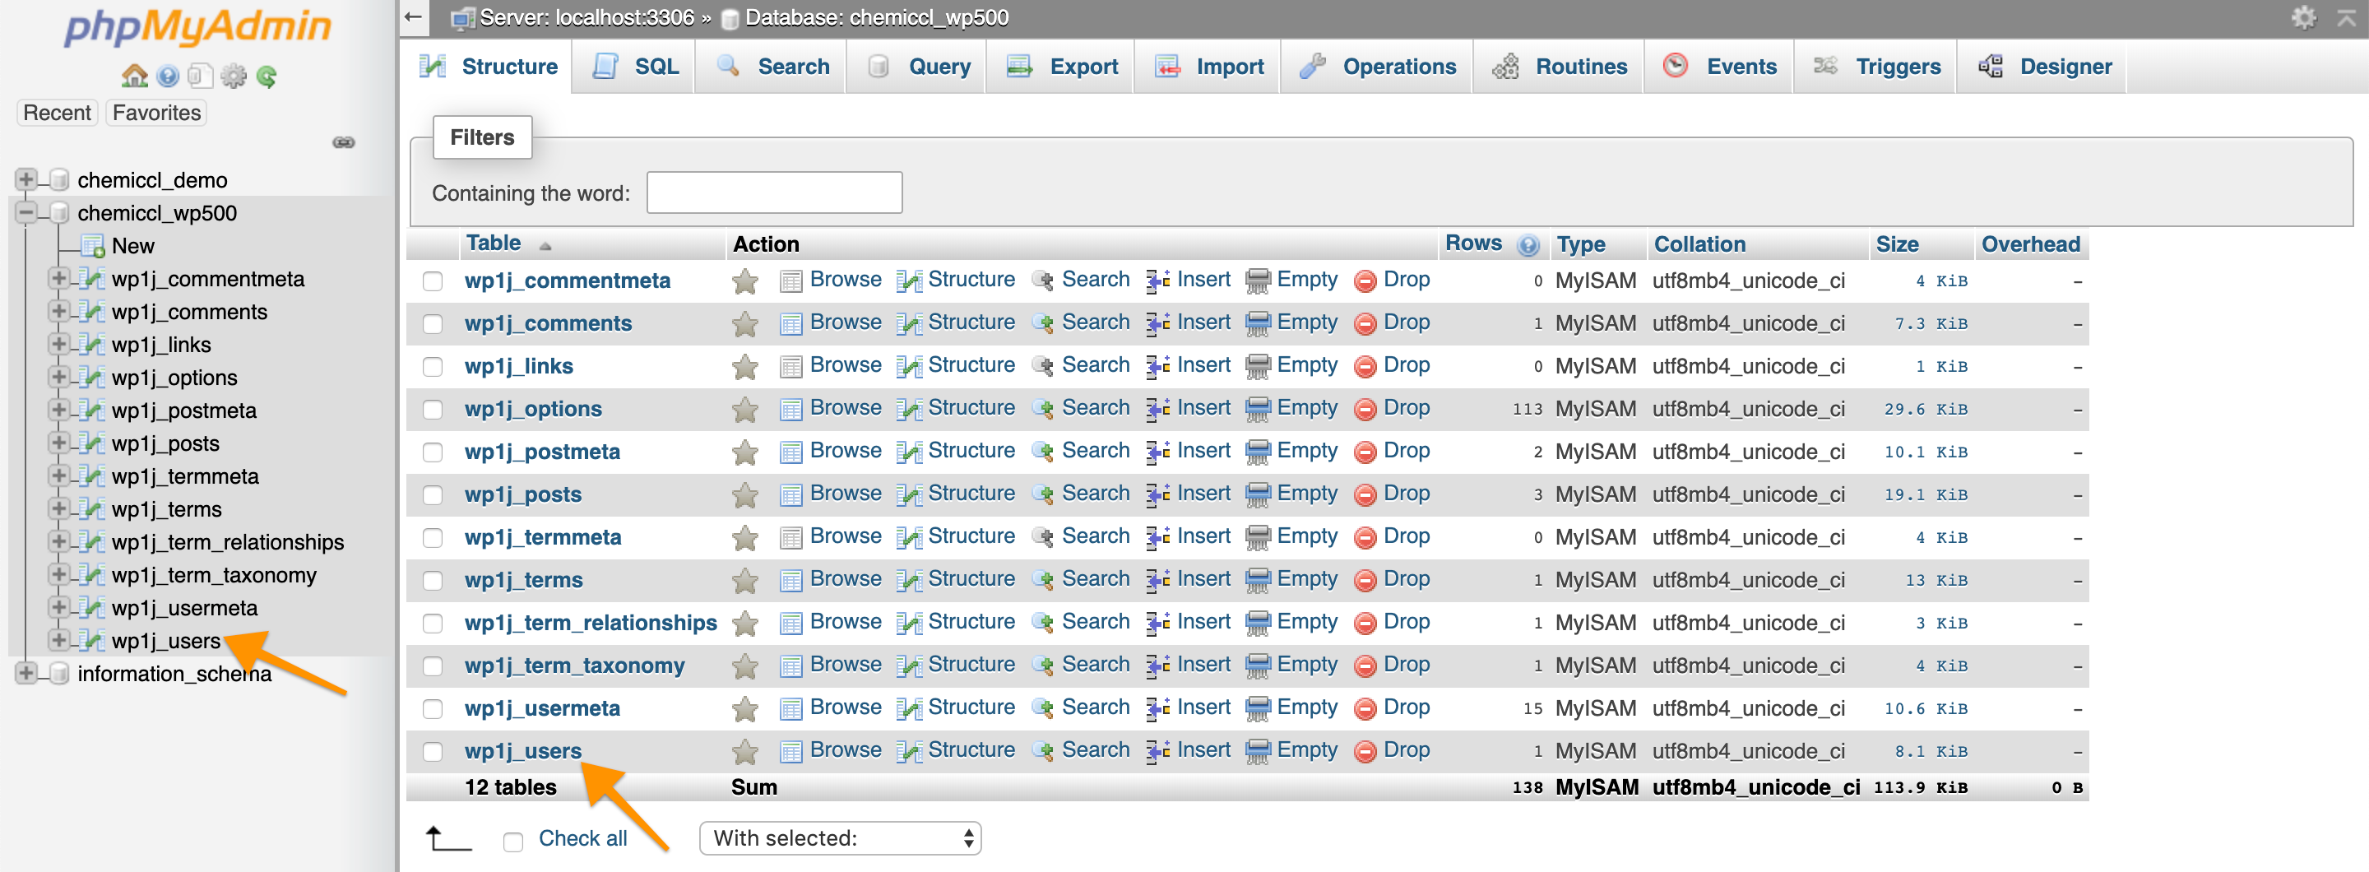Open the 'With selected:' dropdown

[840, 838]
